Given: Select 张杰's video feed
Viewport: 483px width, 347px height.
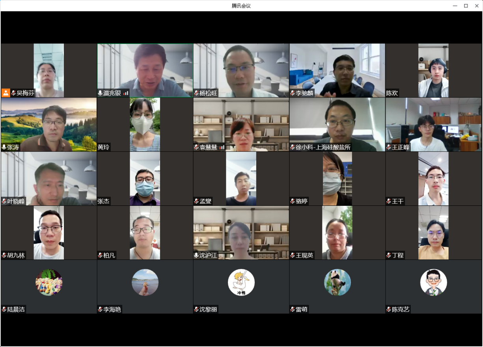Looking at the screenshot, I should tap(145, 179).
